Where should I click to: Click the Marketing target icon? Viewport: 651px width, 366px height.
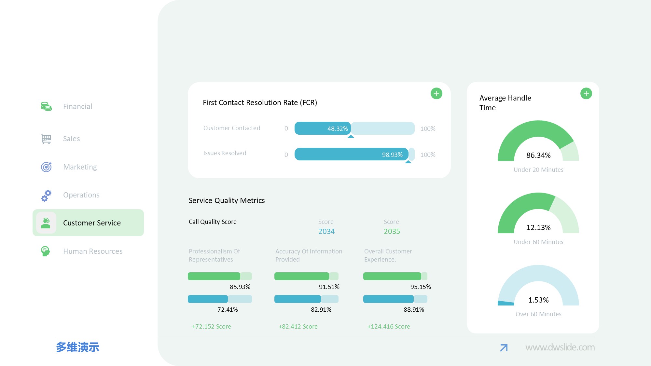coord(46,167)
